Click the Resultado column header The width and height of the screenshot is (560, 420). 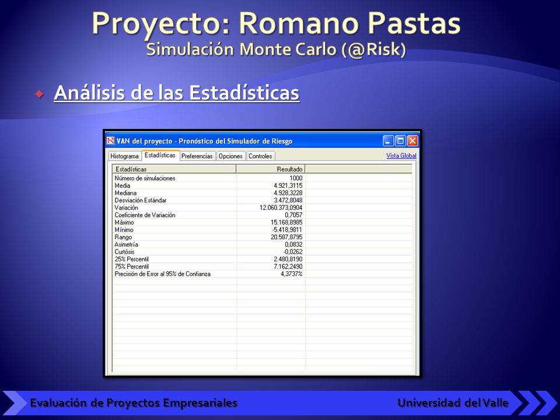[270, 169]
